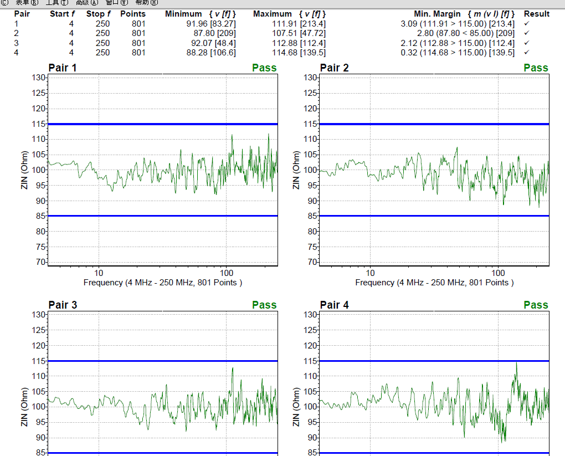Click the green Pass label above the Pair 4 chart
The height and width of the screenshot is (456, 565).
(x=536, y=305)
